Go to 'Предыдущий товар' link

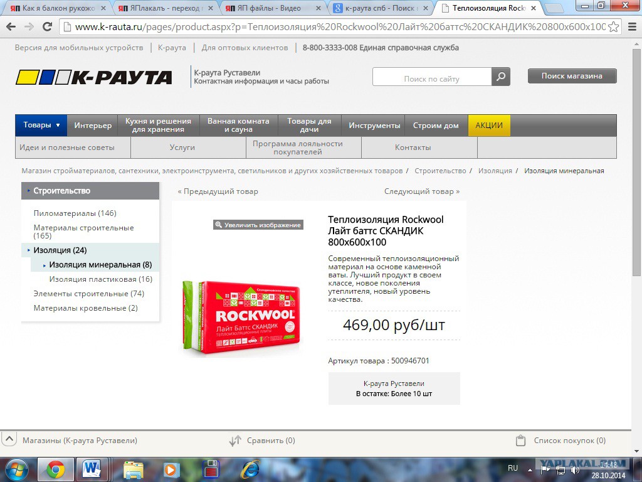pos(218,191)
